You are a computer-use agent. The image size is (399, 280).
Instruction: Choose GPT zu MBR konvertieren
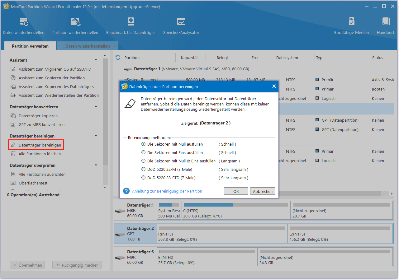[41, 125]
